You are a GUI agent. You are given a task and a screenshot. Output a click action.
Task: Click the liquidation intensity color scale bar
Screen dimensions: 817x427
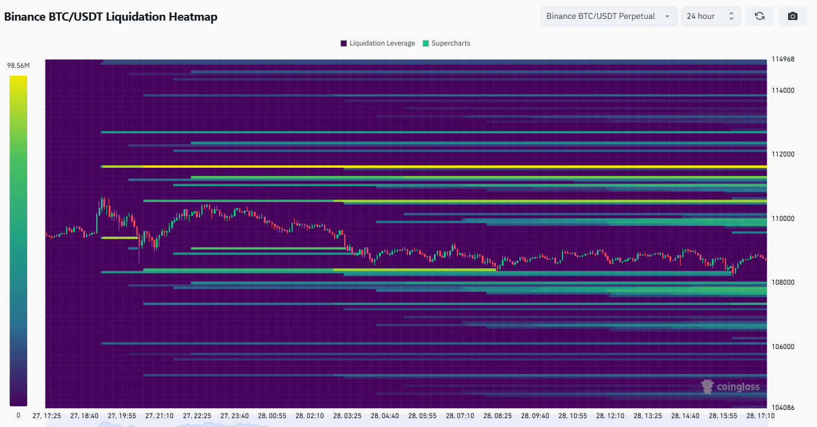pos(18,241)
